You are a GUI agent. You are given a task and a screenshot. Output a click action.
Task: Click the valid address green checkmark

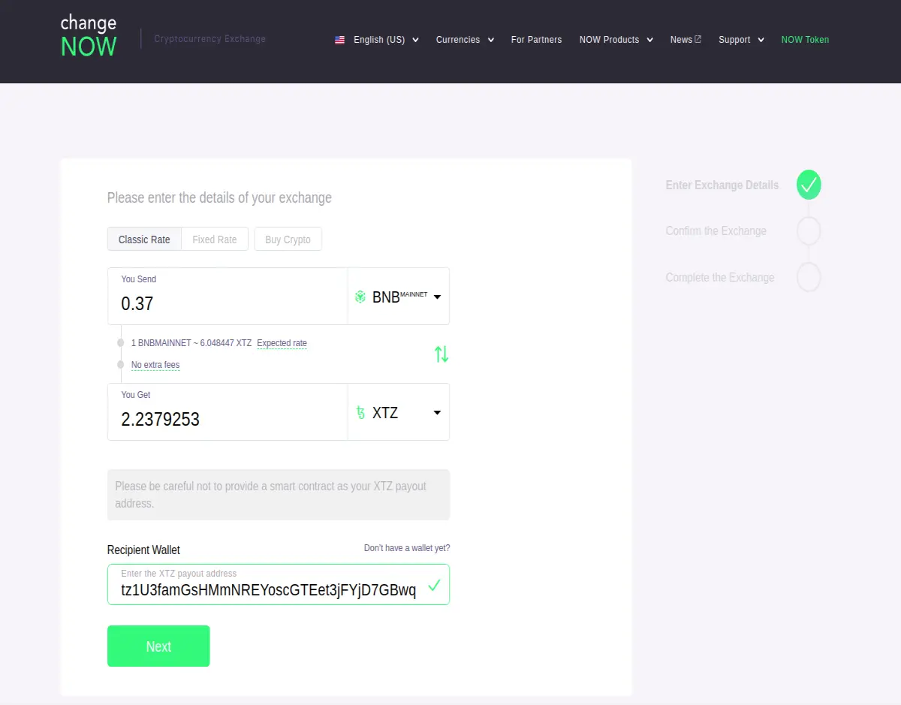pos(434,585)
